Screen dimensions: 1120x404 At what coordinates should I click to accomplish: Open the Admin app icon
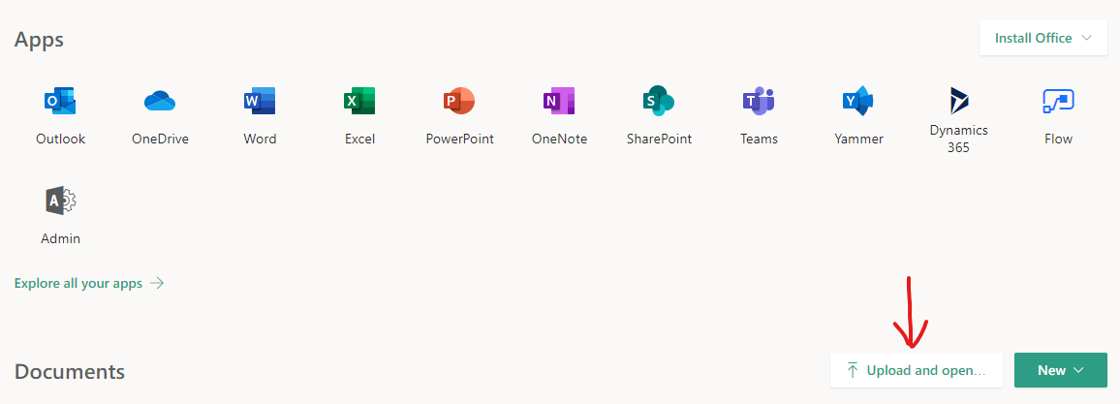click(x=61, y=201)
